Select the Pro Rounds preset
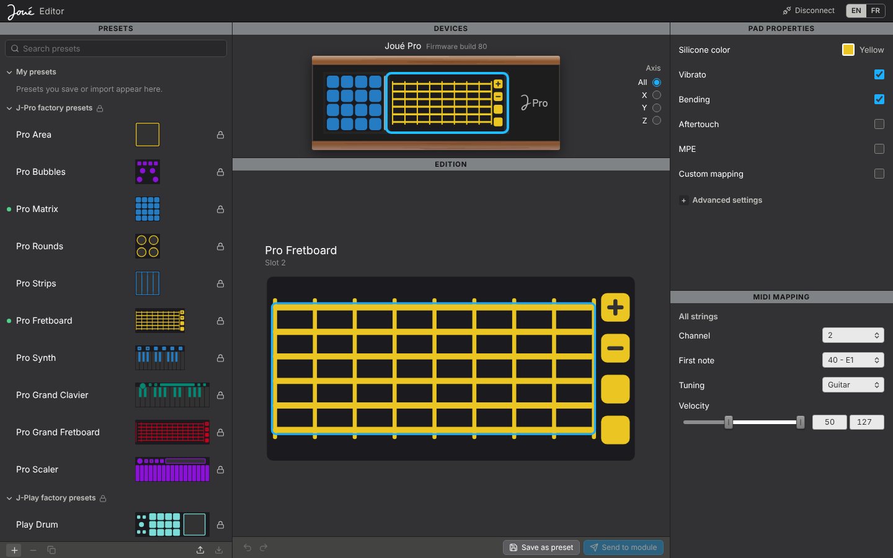Screen dimensions: 893x558 [x=116, y=246]
